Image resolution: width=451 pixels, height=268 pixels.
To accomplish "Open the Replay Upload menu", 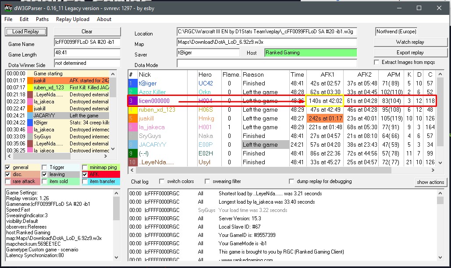I will 72,19.
